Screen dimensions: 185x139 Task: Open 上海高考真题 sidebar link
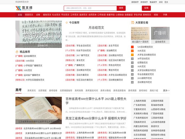click(140, 101)
